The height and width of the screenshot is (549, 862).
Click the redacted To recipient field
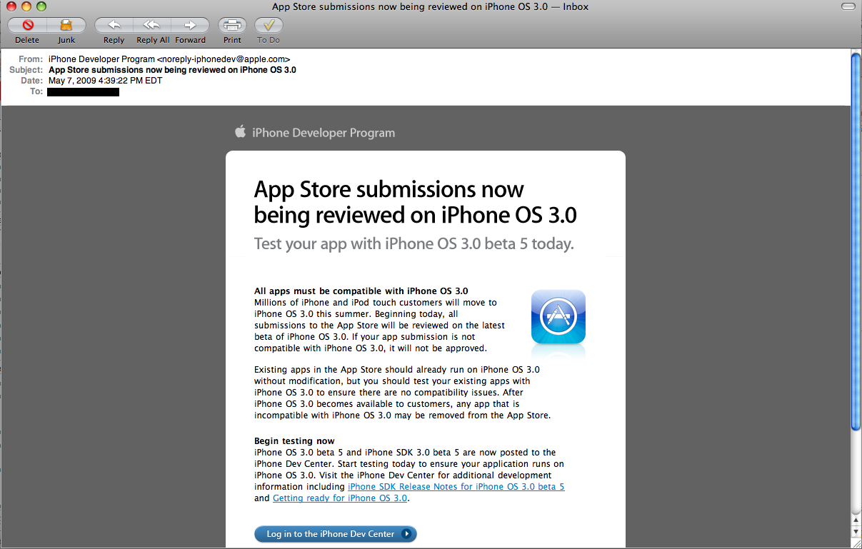[x=83, y=91]
